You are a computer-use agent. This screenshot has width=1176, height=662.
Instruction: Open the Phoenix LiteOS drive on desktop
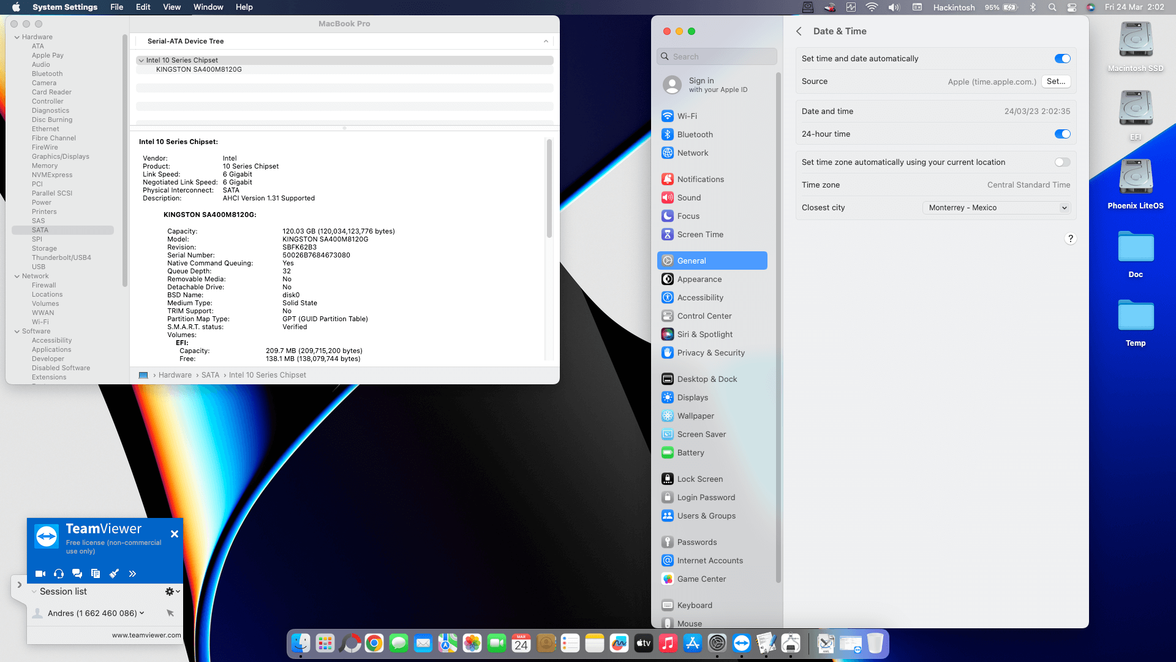(x=1136, y=184)
